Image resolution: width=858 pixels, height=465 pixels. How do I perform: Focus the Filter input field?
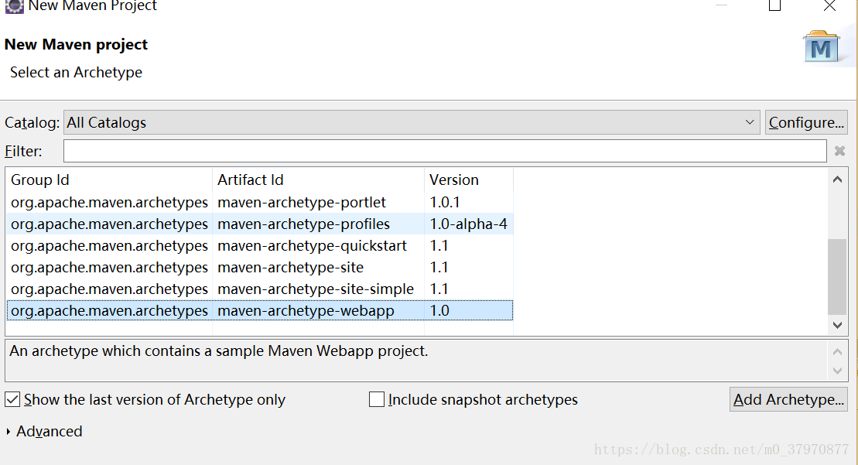(x=445, y=151)
